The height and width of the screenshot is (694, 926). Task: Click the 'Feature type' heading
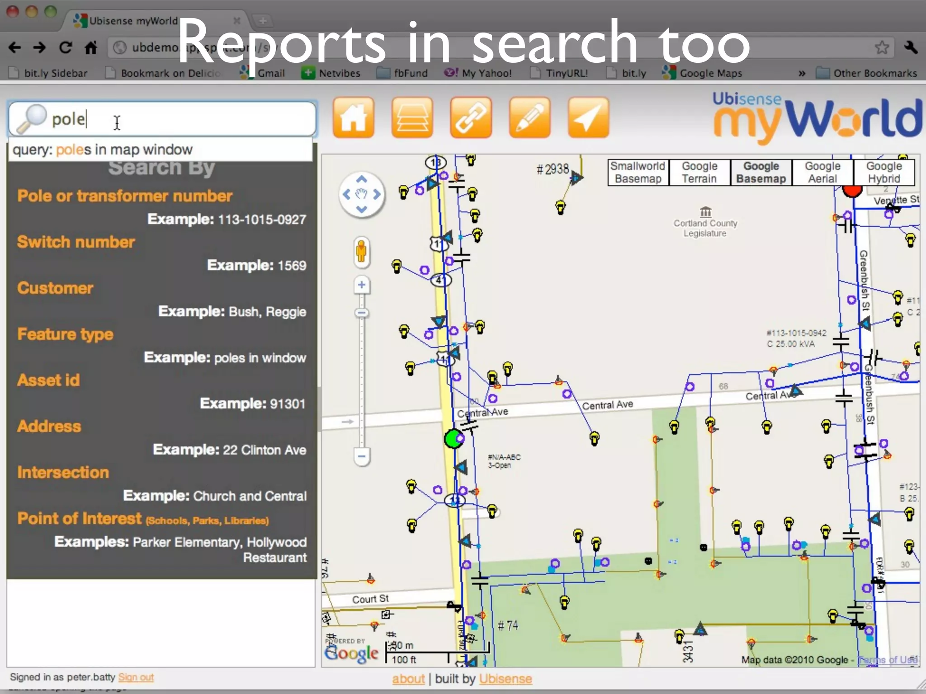point(65,334)
